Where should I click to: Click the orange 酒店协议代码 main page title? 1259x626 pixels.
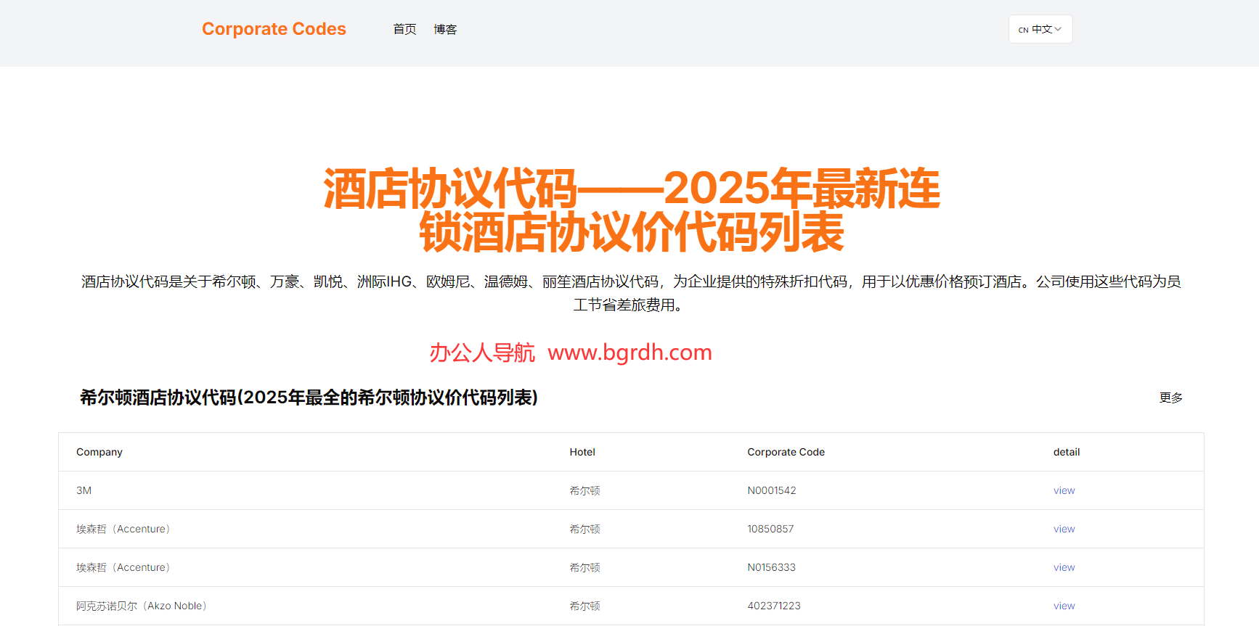pos(631,210)
